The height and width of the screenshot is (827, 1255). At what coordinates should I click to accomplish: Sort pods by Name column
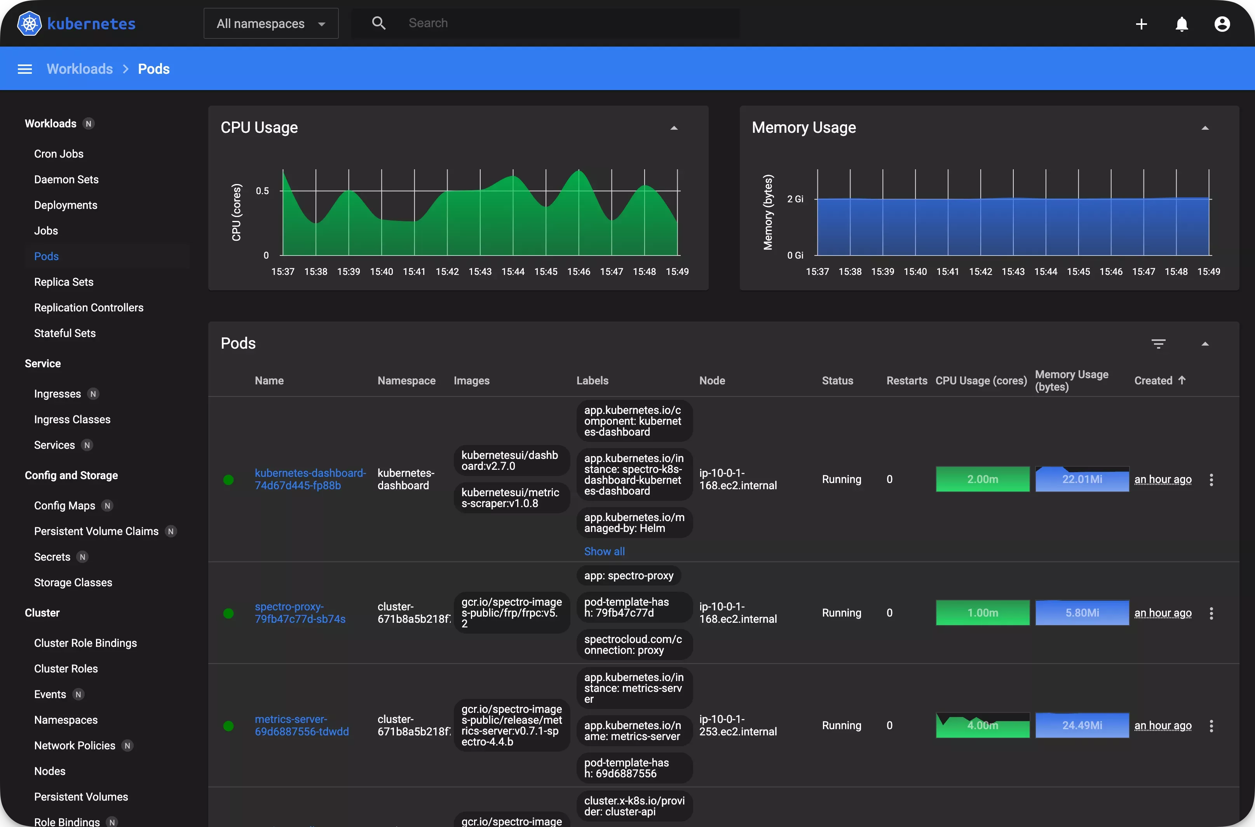pos(269,380)
